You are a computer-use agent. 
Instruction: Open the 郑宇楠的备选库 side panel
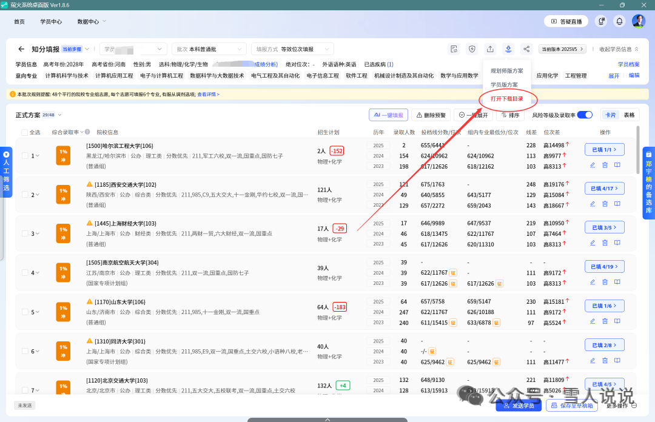(649, 183)
